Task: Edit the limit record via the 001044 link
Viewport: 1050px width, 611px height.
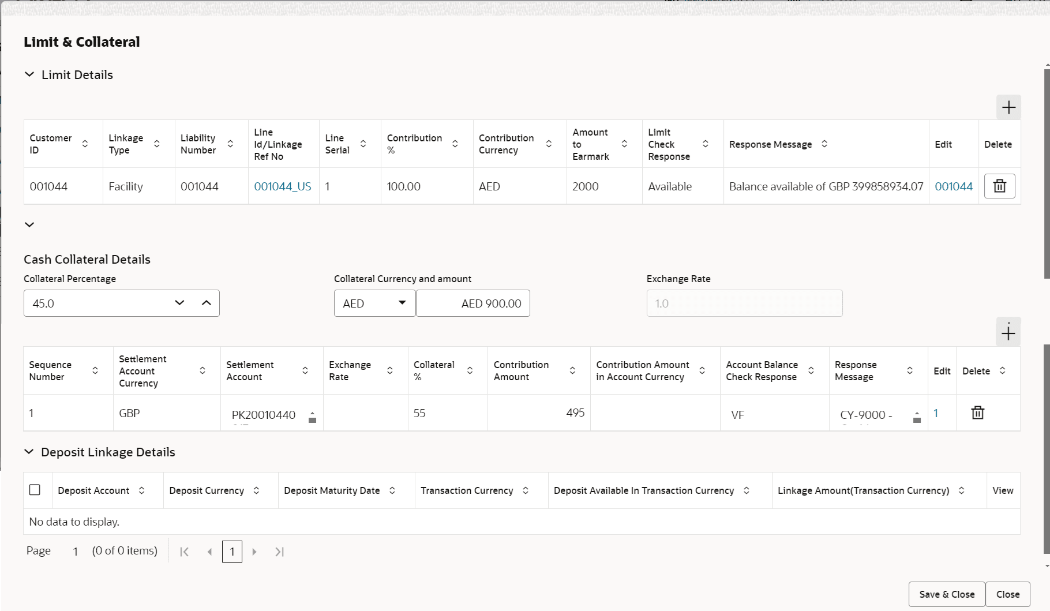Action: [954, 186]
